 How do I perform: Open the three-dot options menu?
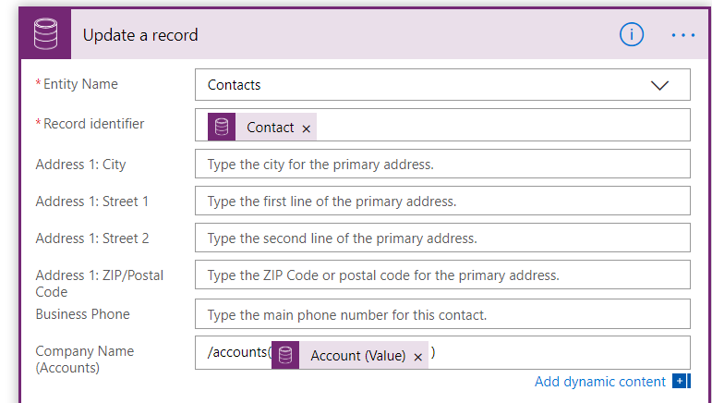point(682,35)
